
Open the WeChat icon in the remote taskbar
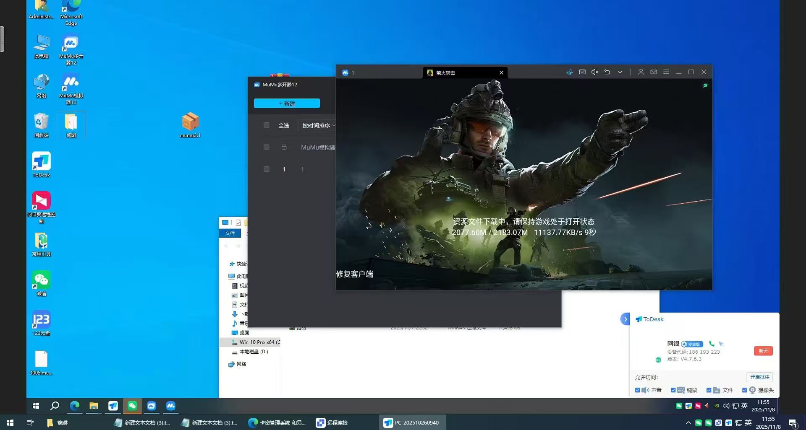pos(132,406)
